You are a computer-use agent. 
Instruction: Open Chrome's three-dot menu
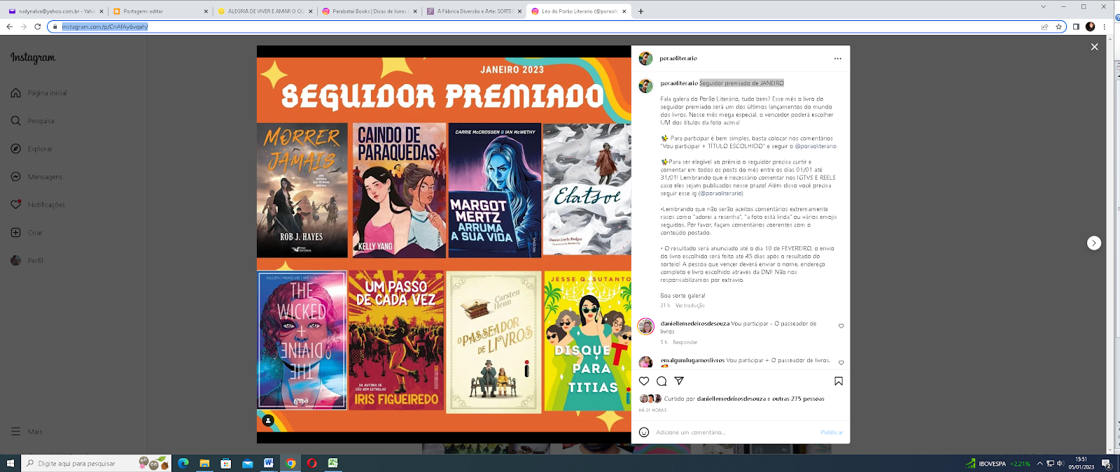pos(1105,27)
